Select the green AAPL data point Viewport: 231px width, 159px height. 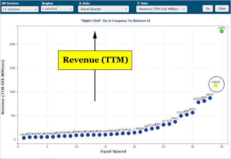click(222, 31)
